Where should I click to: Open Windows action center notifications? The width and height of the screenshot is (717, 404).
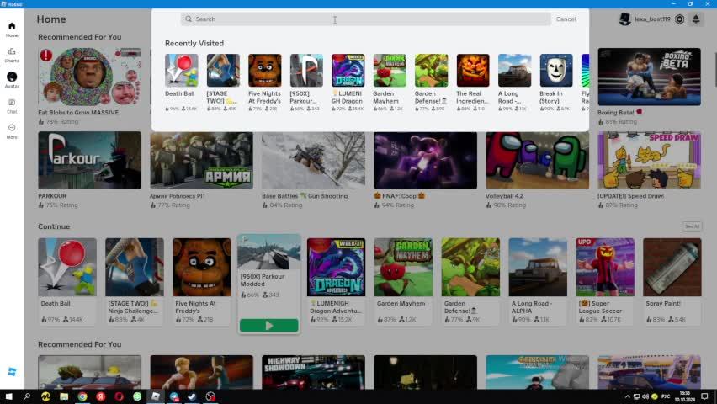pos(704,396)
